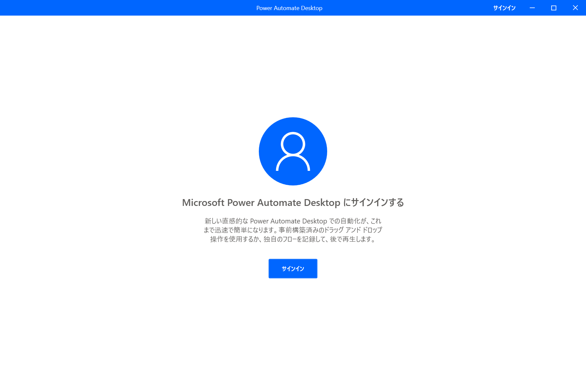Click the Power Automate Desktop title text
586x380 pixels.
(289, 8)
